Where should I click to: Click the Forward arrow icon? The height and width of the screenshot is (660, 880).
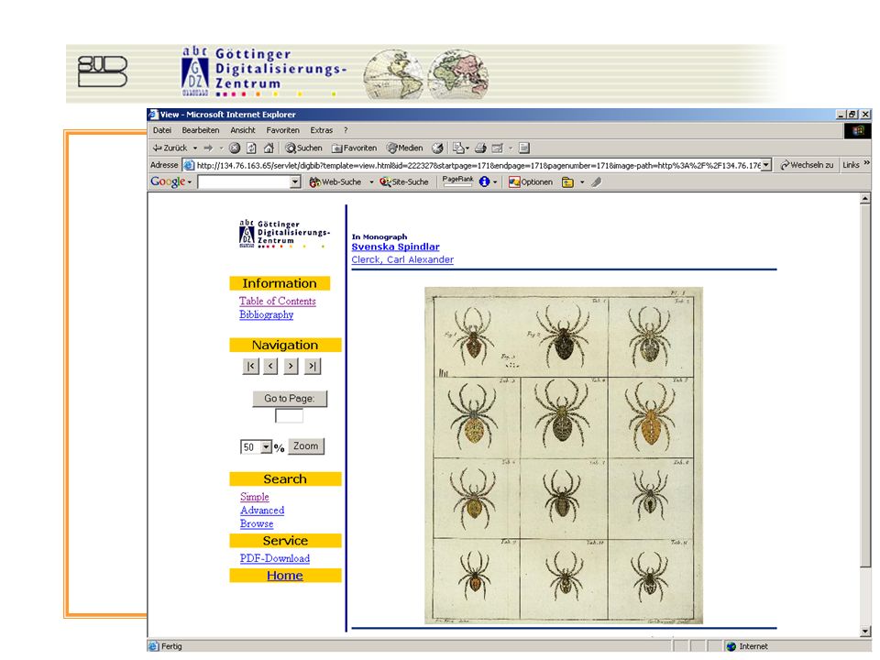[x=208, y=148]
